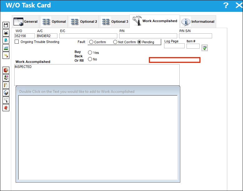The image size is (243, 191).
Task: Click the printer icon in the sidebar
Action: 6,33
